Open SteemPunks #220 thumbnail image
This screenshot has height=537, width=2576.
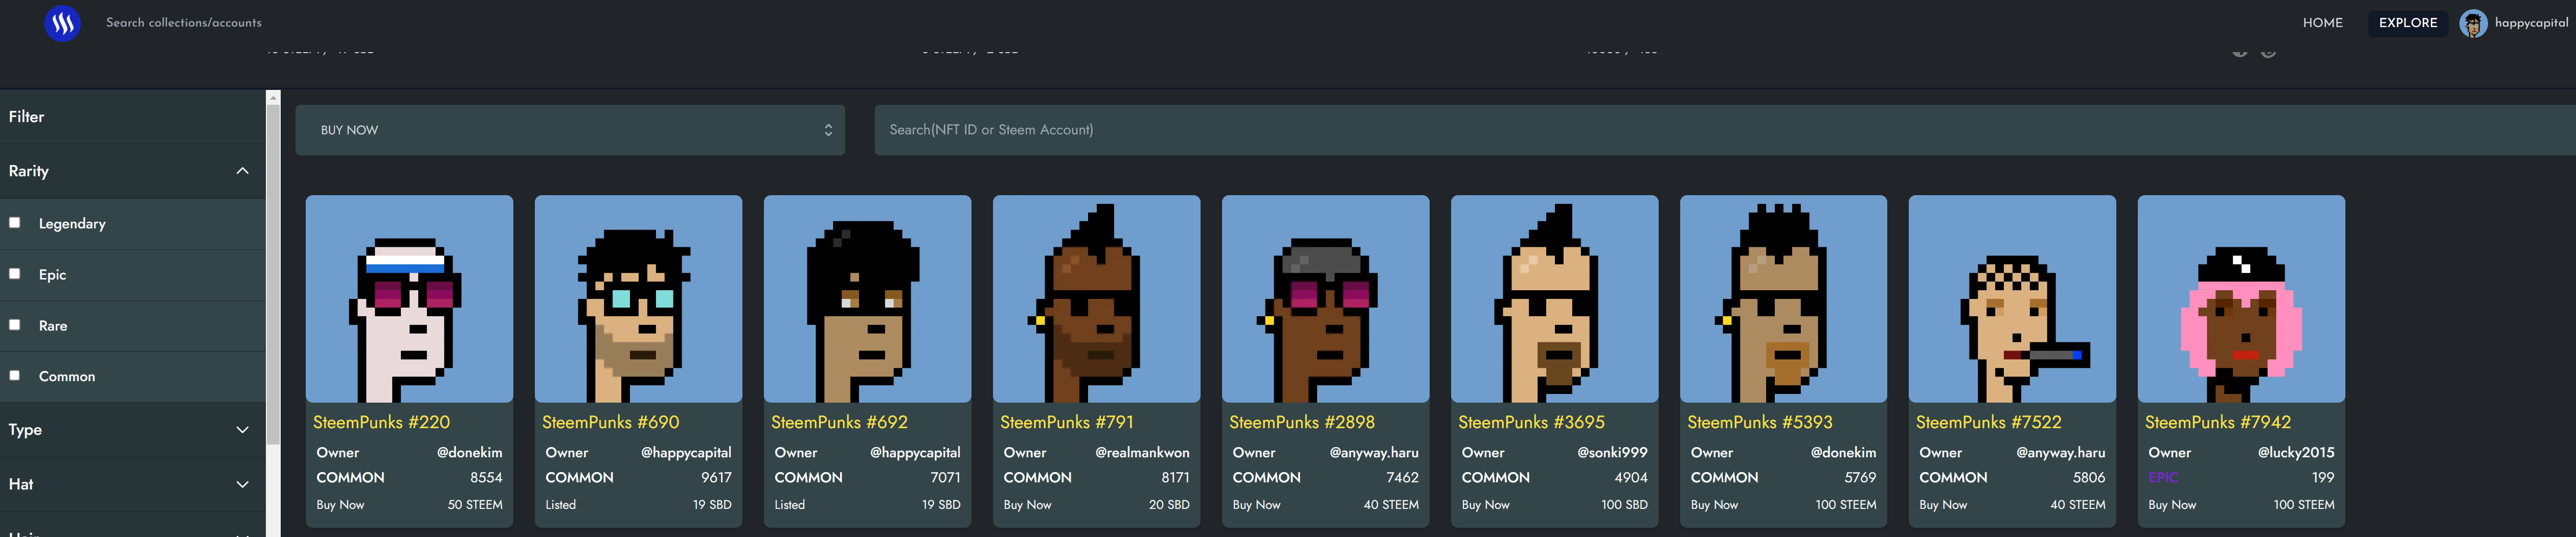pyautogui.click(x=409, y=299)
